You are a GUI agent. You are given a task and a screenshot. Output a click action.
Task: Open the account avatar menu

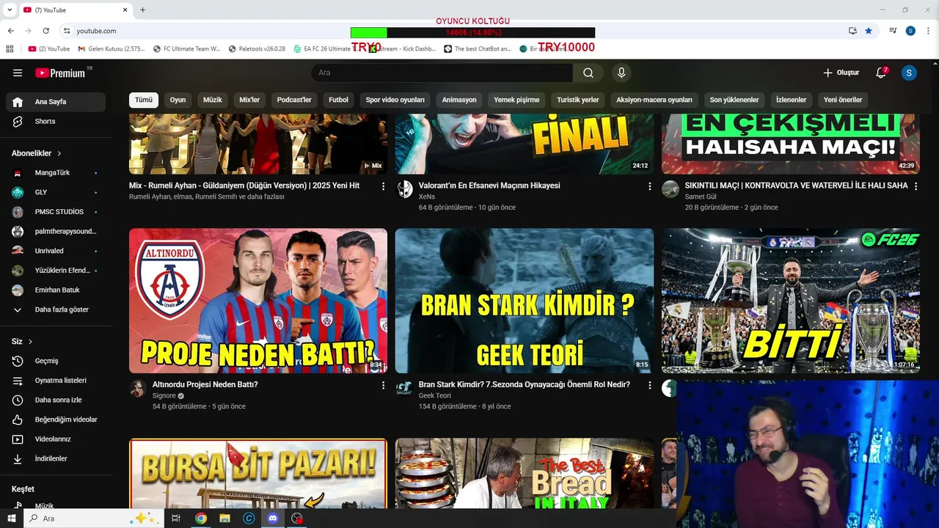[909, 73]
